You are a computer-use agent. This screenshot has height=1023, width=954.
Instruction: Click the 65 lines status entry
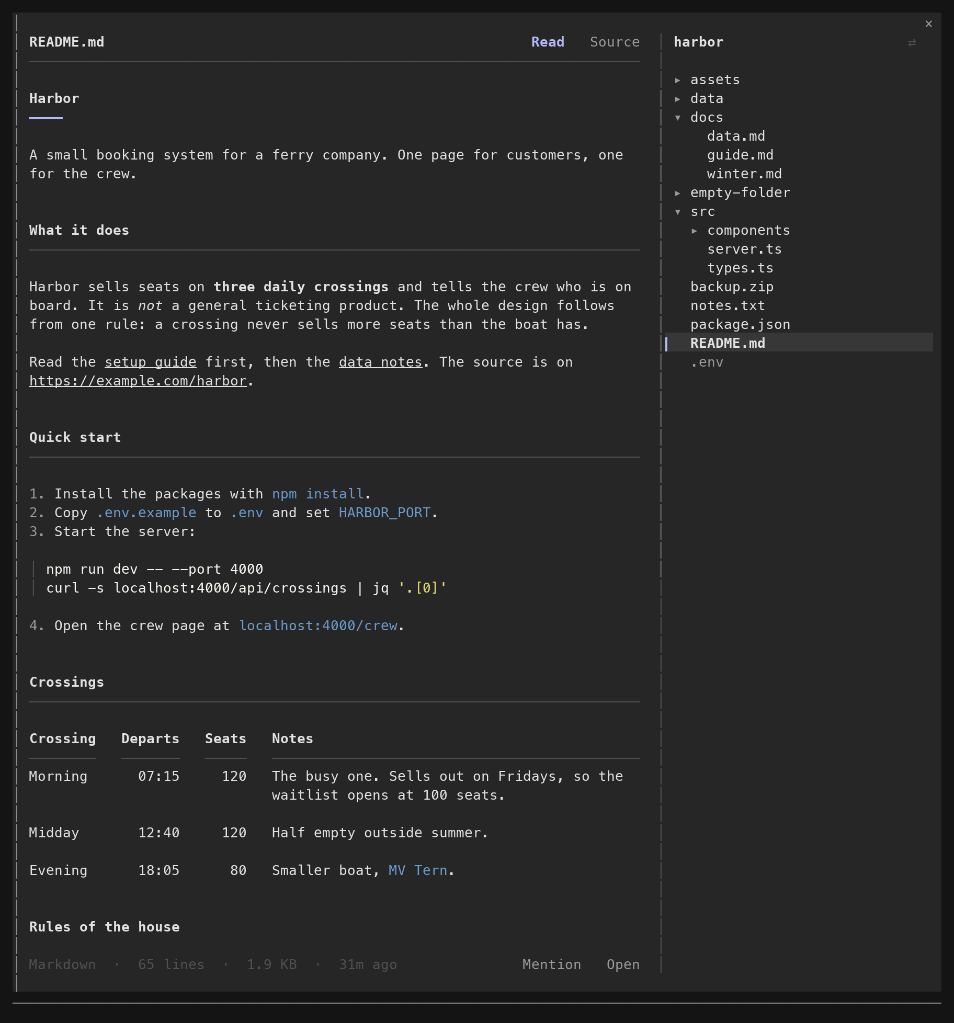pyautogui.click(x=171, y=964)
